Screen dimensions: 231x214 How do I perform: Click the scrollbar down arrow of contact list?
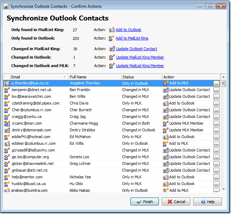(x=224, y=189)
